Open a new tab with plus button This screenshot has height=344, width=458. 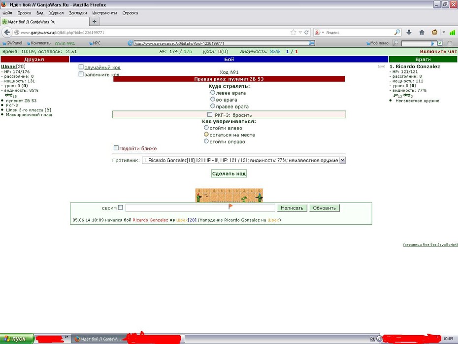[95, 21]
